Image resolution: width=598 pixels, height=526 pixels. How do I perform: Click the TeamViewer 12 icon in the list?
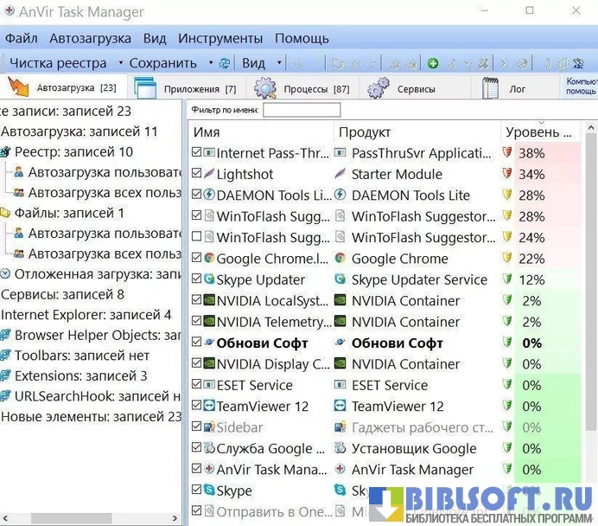(x=208, y=407)
